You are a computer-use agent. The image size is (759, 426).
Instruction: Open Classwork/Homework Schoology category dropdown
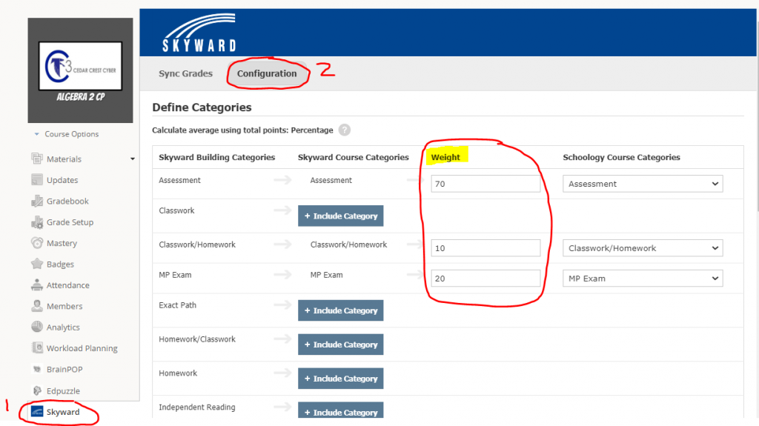pos(643,248)
